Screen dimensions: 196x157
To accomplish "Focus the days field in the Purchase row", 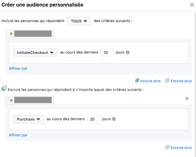I will (x=93, y=119).
